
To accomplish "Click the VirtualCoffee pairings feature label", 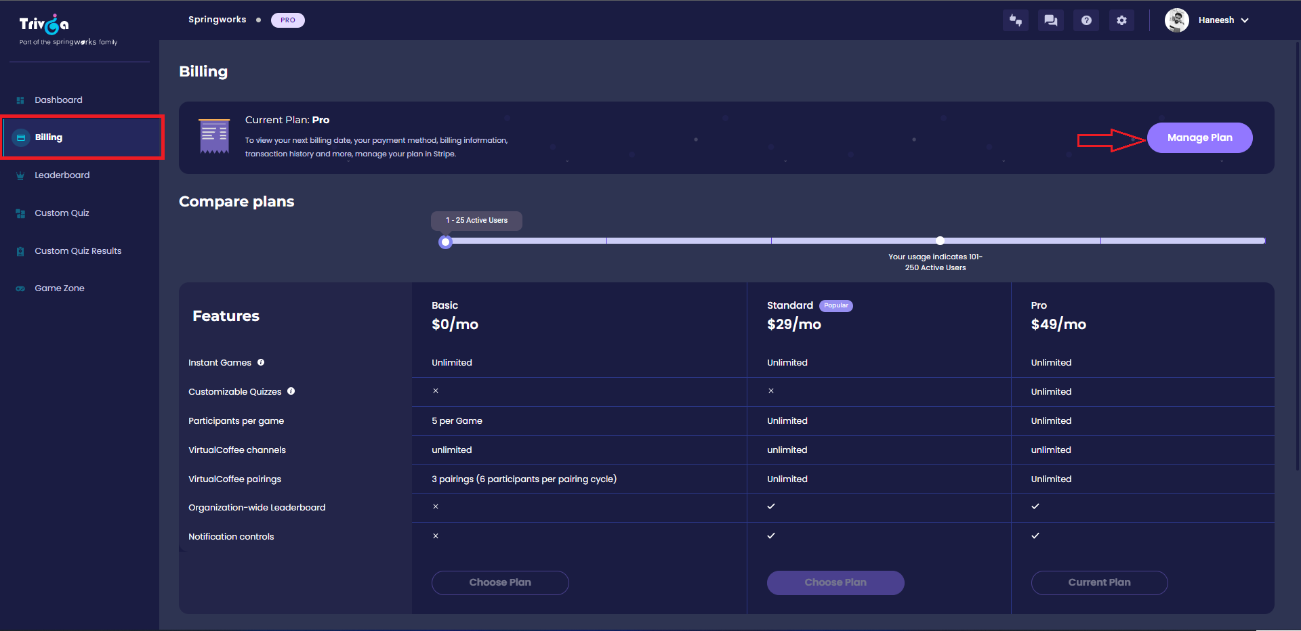I will pos(234,479).
